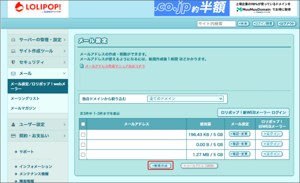This screenshot has width=300, height=183.
Task: Click the 検索 search button
Action: (x=243, y=24)
